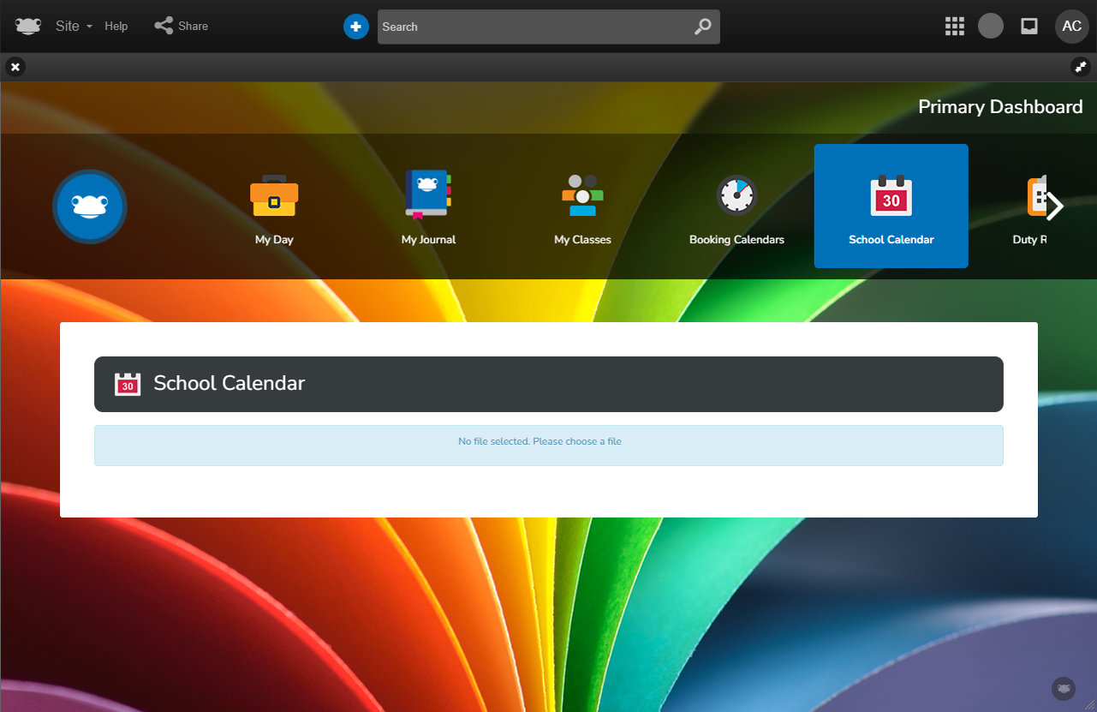Select the School Calendar tile

[891, 206]
